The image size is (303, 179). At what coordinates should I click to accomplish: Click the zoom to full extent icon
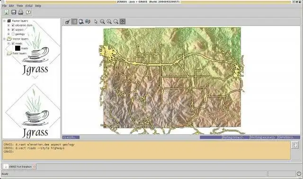123,22
